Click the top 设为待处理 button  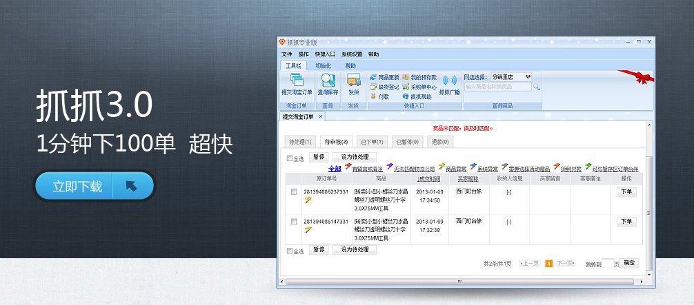(355, 157)
